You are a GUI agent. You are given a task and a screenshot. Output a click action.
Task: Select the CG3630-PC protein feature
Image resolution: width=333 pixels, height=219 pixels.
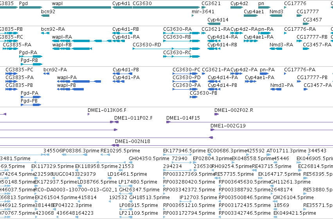pyautogui.click(x=185, y=74)
